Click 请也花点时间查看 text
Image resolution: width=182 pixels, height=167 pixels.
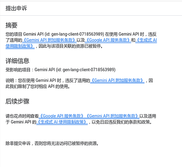coord(22,116)
